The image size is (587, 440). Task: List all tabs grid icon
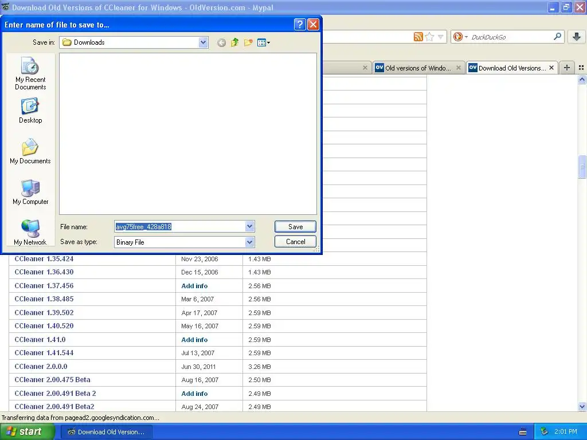pyautogui.click(x=581, y=68)
